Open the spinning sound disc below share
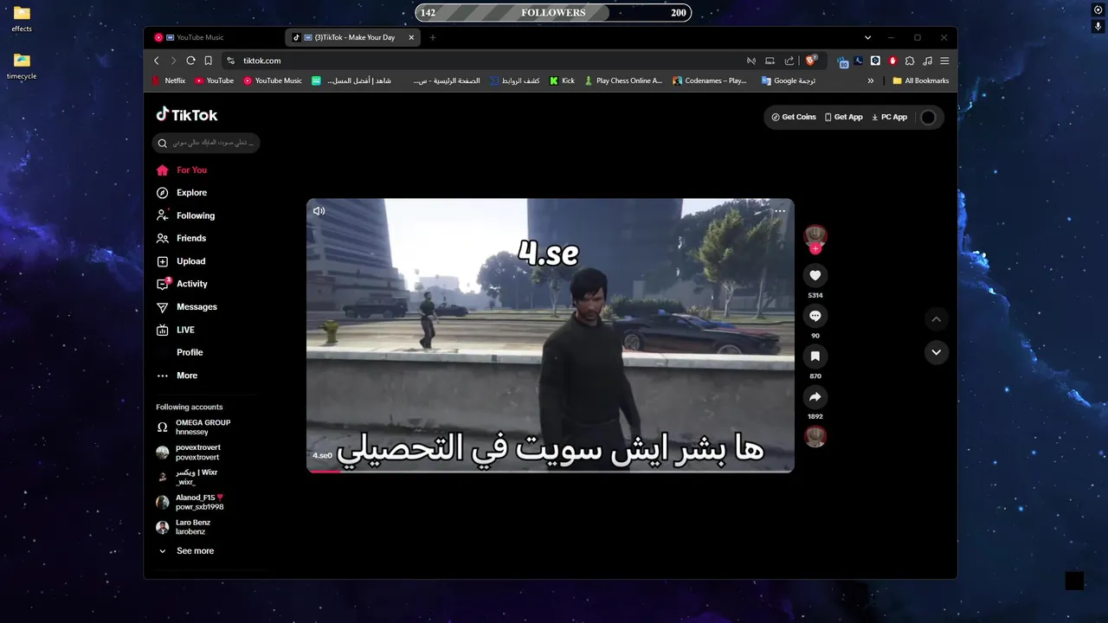The image size is (1108, 623). point(815,436)
